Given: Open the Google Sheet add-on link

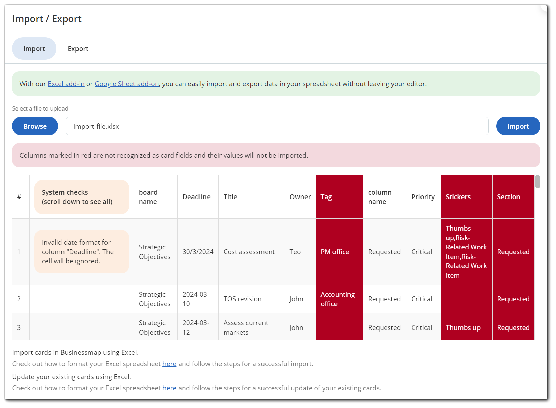Looking at the screenshot, I should click(127, 84).
